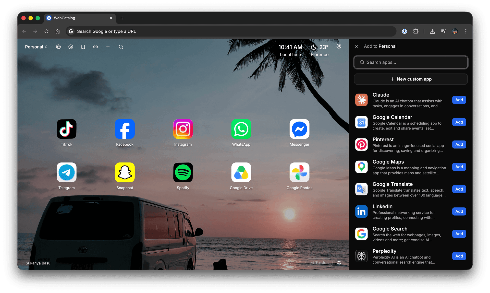Close the WebCatalog tab
The width and height of the screenshot is (490, 293).
[111, 18]
